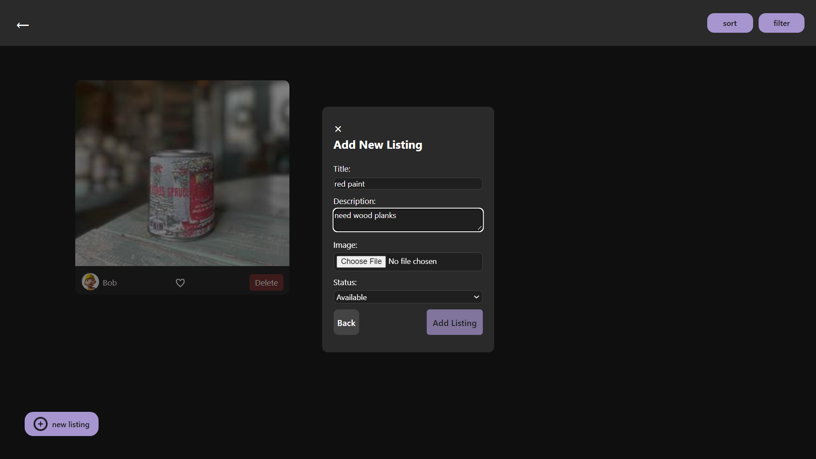Open Bob's profile avatar
The image size is (816, 459).
pyautogui.click(x=90, y=282)
